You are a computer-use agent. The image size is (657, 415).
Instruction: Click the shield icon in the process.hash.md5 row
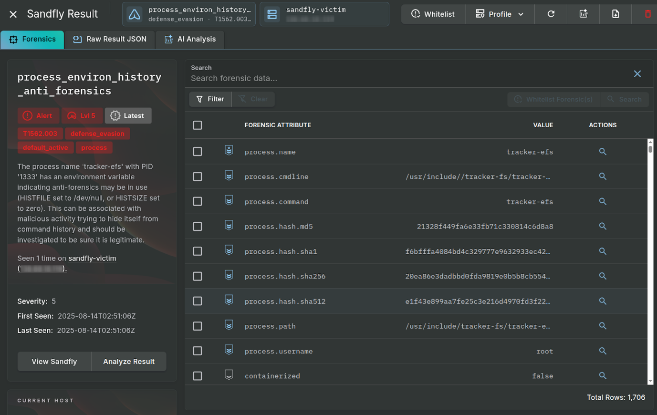click(229, 225)
